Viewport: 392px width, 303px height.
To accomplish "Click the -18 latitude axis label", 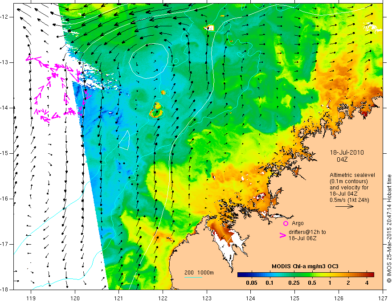I will pos(4,290).
